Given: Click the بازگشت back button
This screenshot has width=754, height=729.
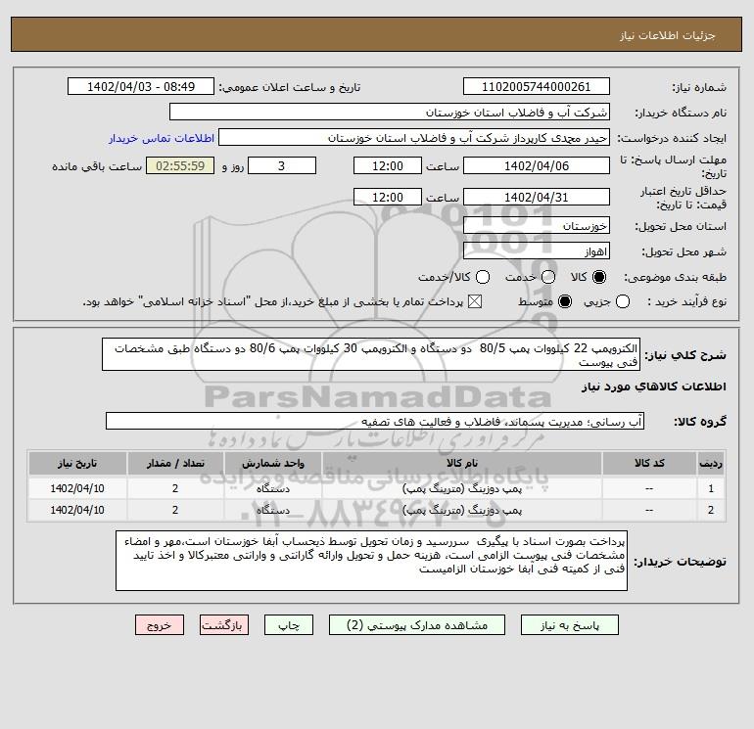Looking at the screenshot, I should click(x=224, y=625).
